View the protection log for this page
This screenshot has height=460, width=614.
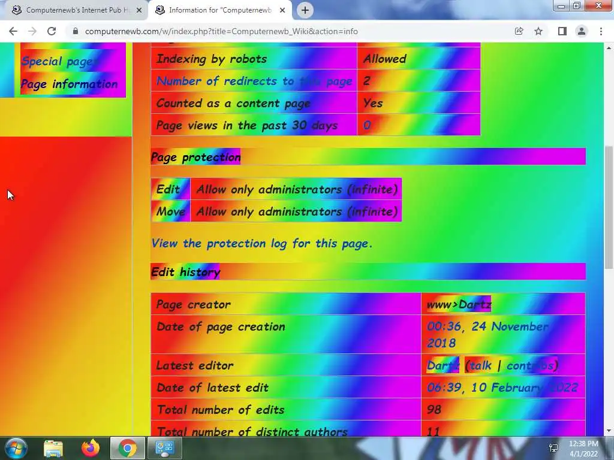tap(261, 243)
